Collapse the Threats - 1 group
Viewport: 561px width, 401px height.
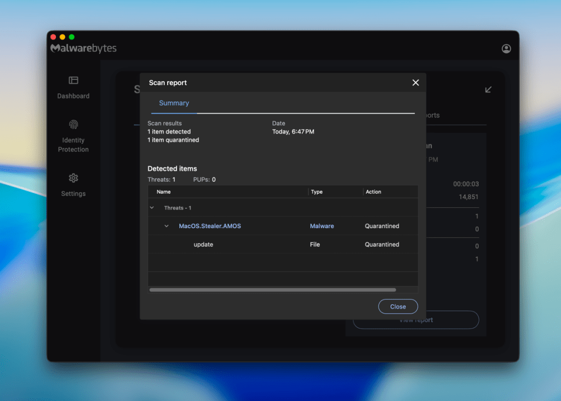click(x=152, y=208)
